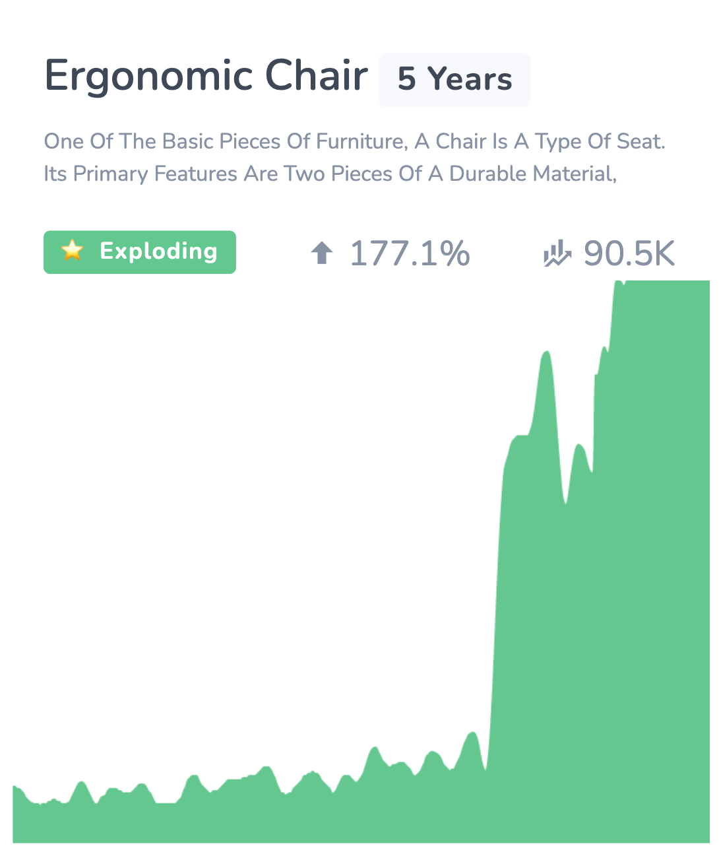Click the gold star icon in Exploding badge
Viewport: 719px width, 858px height.
tap(72, 251)
